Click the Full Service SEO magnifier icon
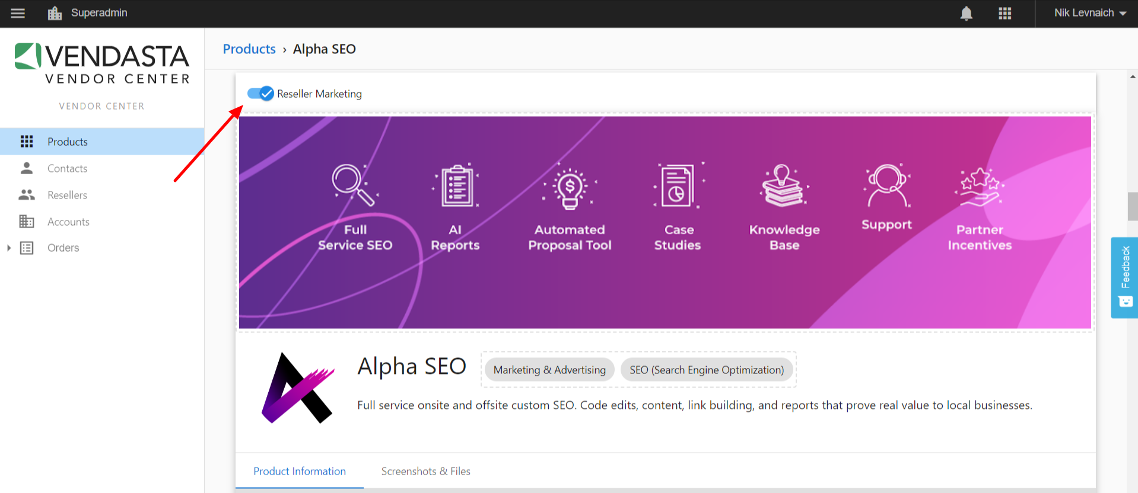Image resolution: width=1138 pixels, height=493 pixels. 354,185
